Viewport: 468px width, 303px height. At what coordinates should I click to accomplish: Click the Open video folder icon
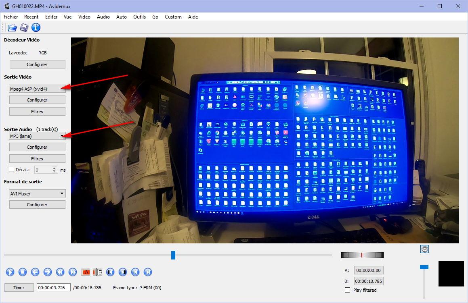pos(12,27)
